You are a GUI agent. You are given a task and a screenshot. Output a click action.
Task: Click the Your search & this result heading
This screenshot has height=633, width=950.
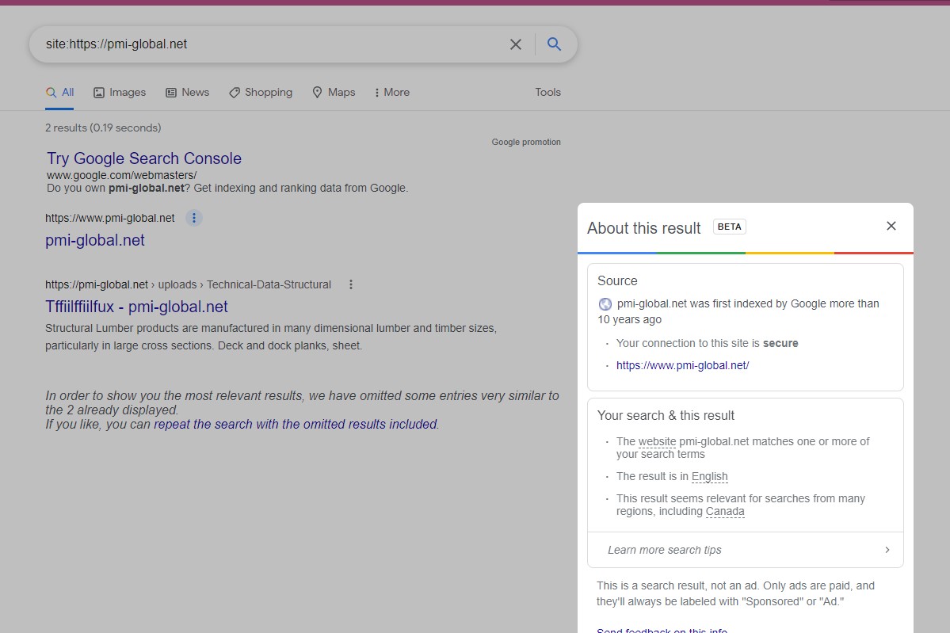666,416
